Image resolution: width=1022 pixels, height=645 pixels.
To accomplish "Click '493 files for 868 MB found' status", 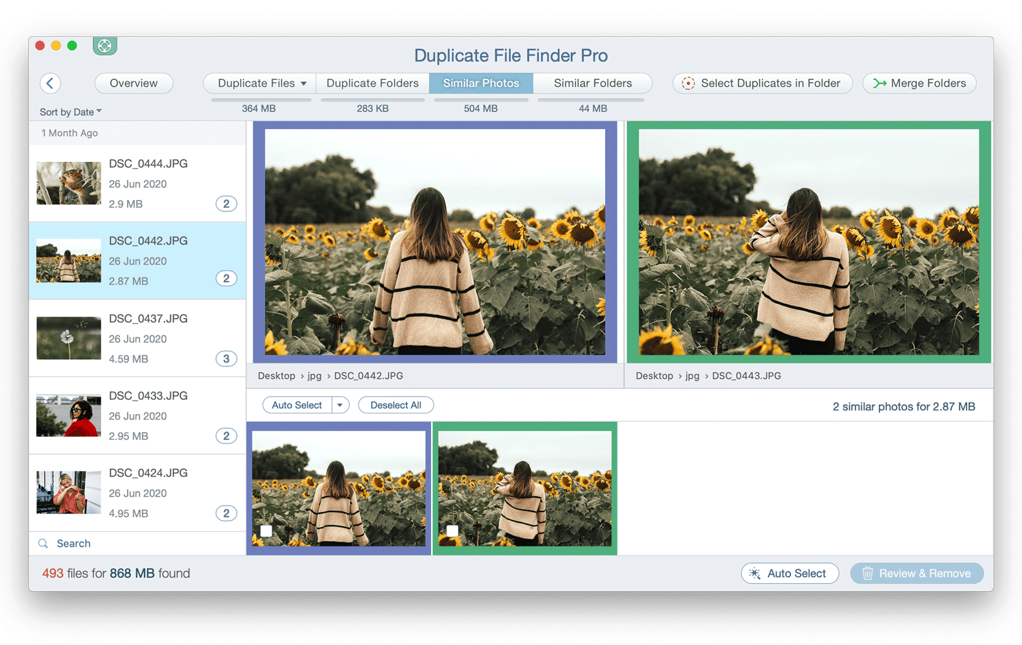I will [116, 573].
